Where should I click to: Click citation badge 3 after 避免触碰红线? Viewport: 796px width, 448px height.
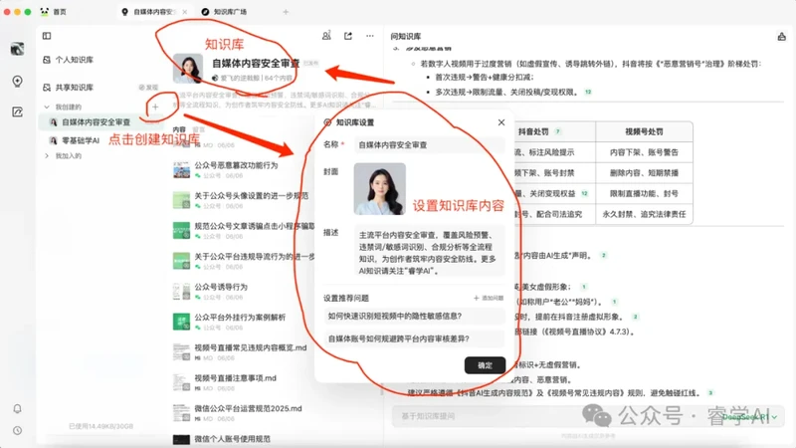[710, 392]
